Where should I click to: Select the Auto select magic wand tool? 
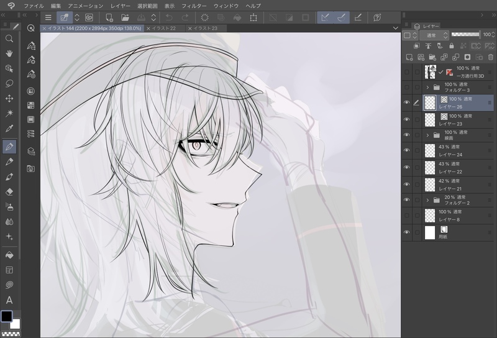9,113
